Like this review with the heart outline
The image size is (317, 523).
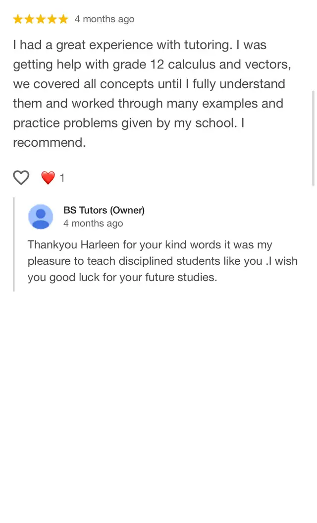[x=21, y=177]
